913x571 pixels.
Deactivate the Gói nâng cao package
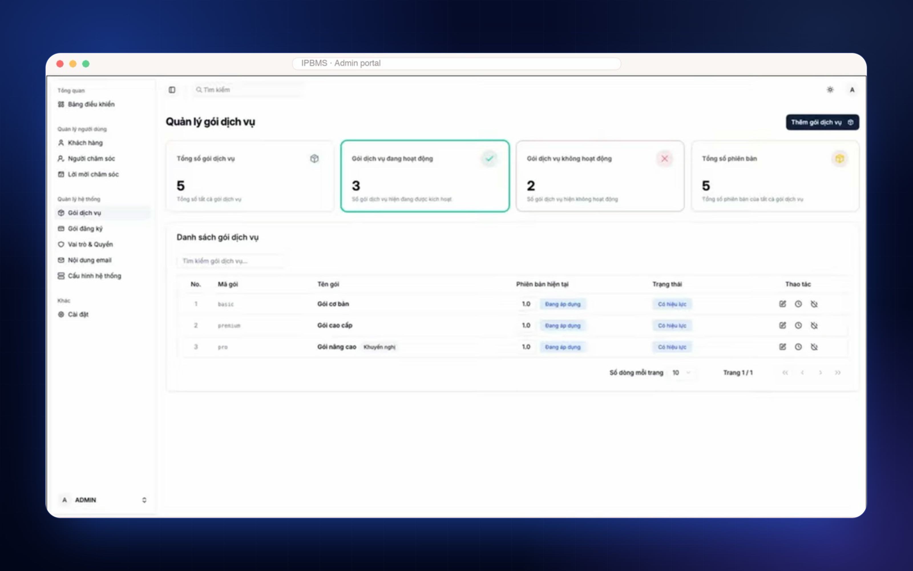click(x=814, y=347)
